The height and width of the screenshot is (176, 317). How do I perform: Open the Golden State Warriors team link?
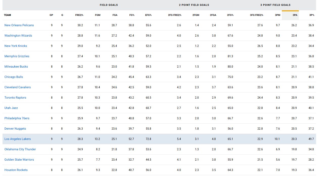tap(19, 160)
